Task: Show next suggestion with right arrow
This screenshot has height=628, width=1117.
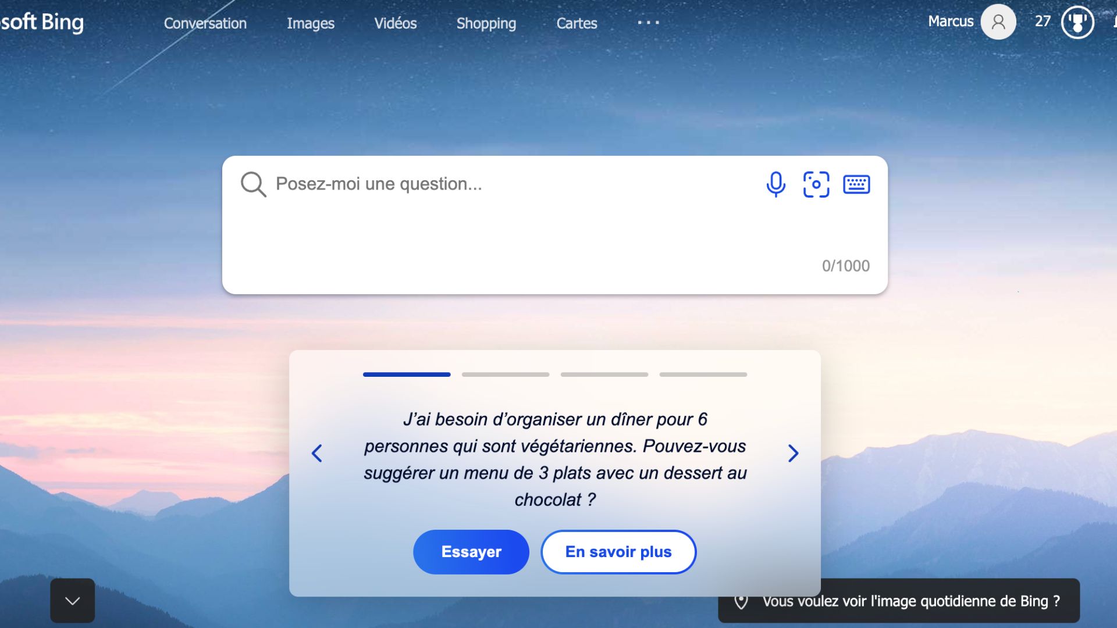Action: [793, 454]
